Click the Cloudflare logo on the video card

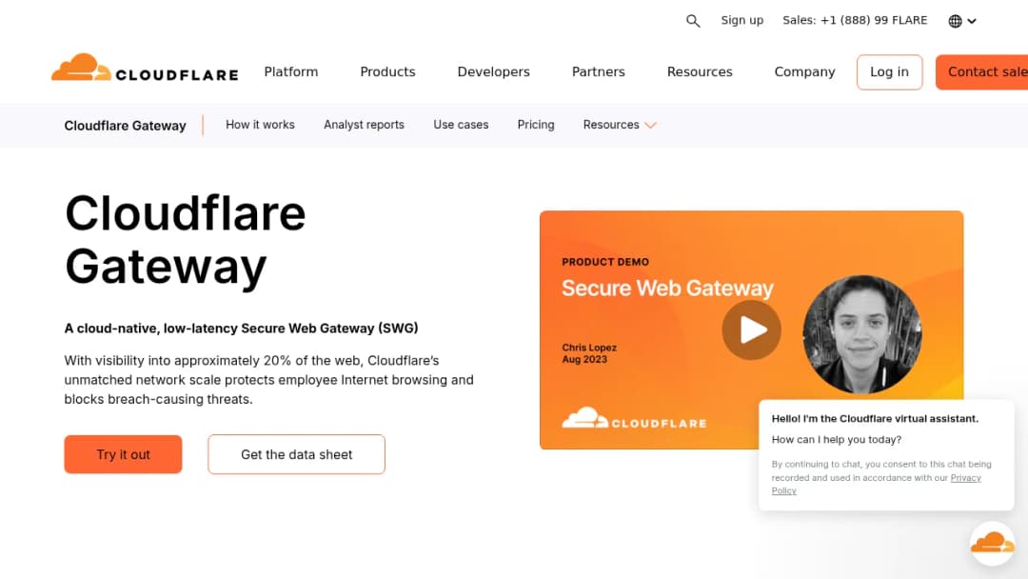click(x=634, y=418)
